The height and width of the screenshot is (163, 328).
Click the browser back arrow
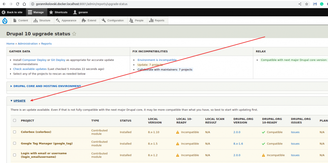(4, 4)
